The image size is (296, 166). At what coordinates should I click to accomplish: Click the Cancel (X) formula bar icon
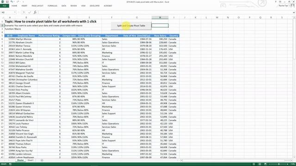coord(24,12)
